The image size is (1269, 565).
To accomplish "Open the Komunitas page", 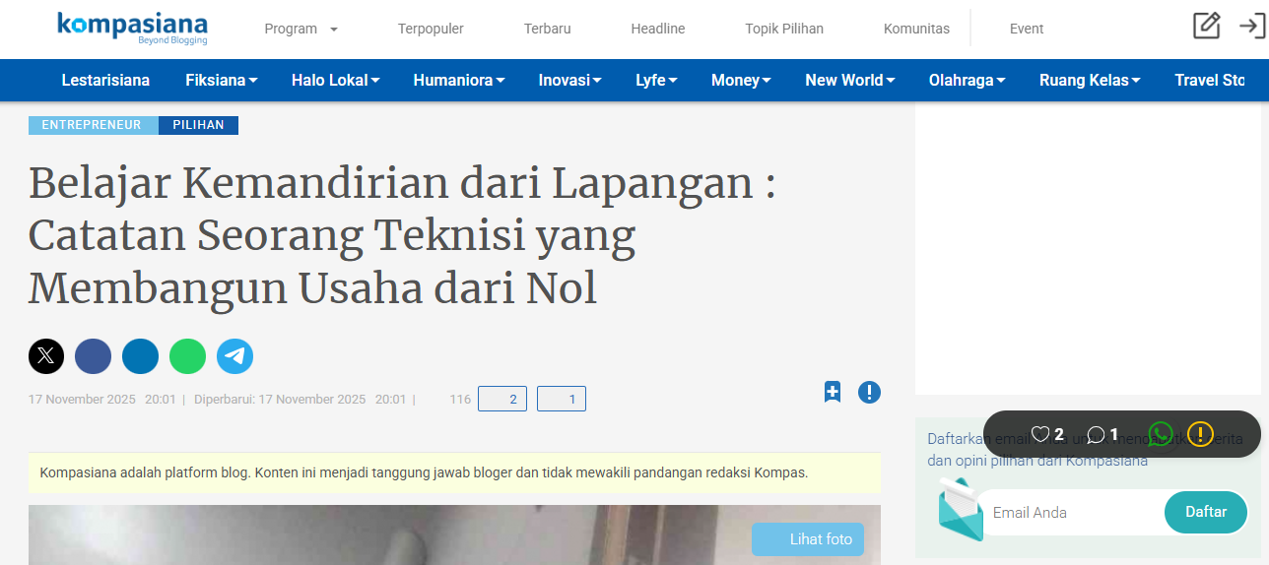I will tap(917, 29).
